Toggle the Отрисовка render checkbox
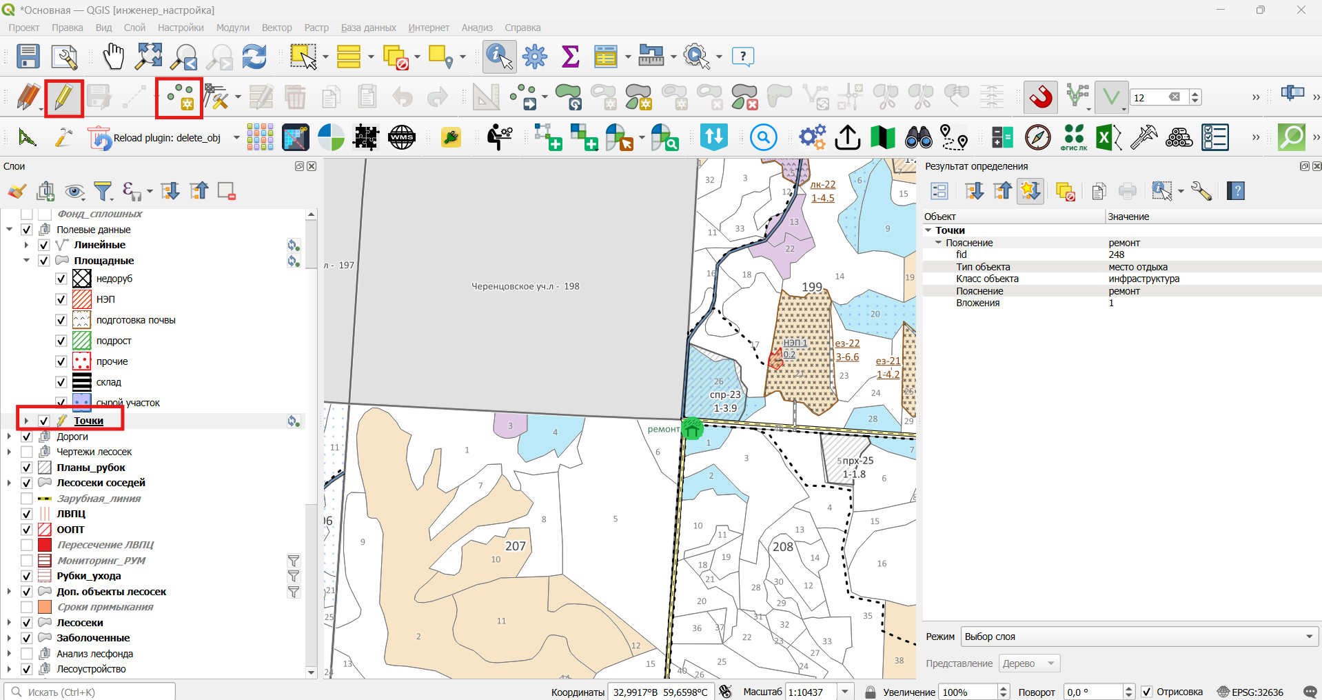1322x700 pixels. click(x=1147, y=692)
